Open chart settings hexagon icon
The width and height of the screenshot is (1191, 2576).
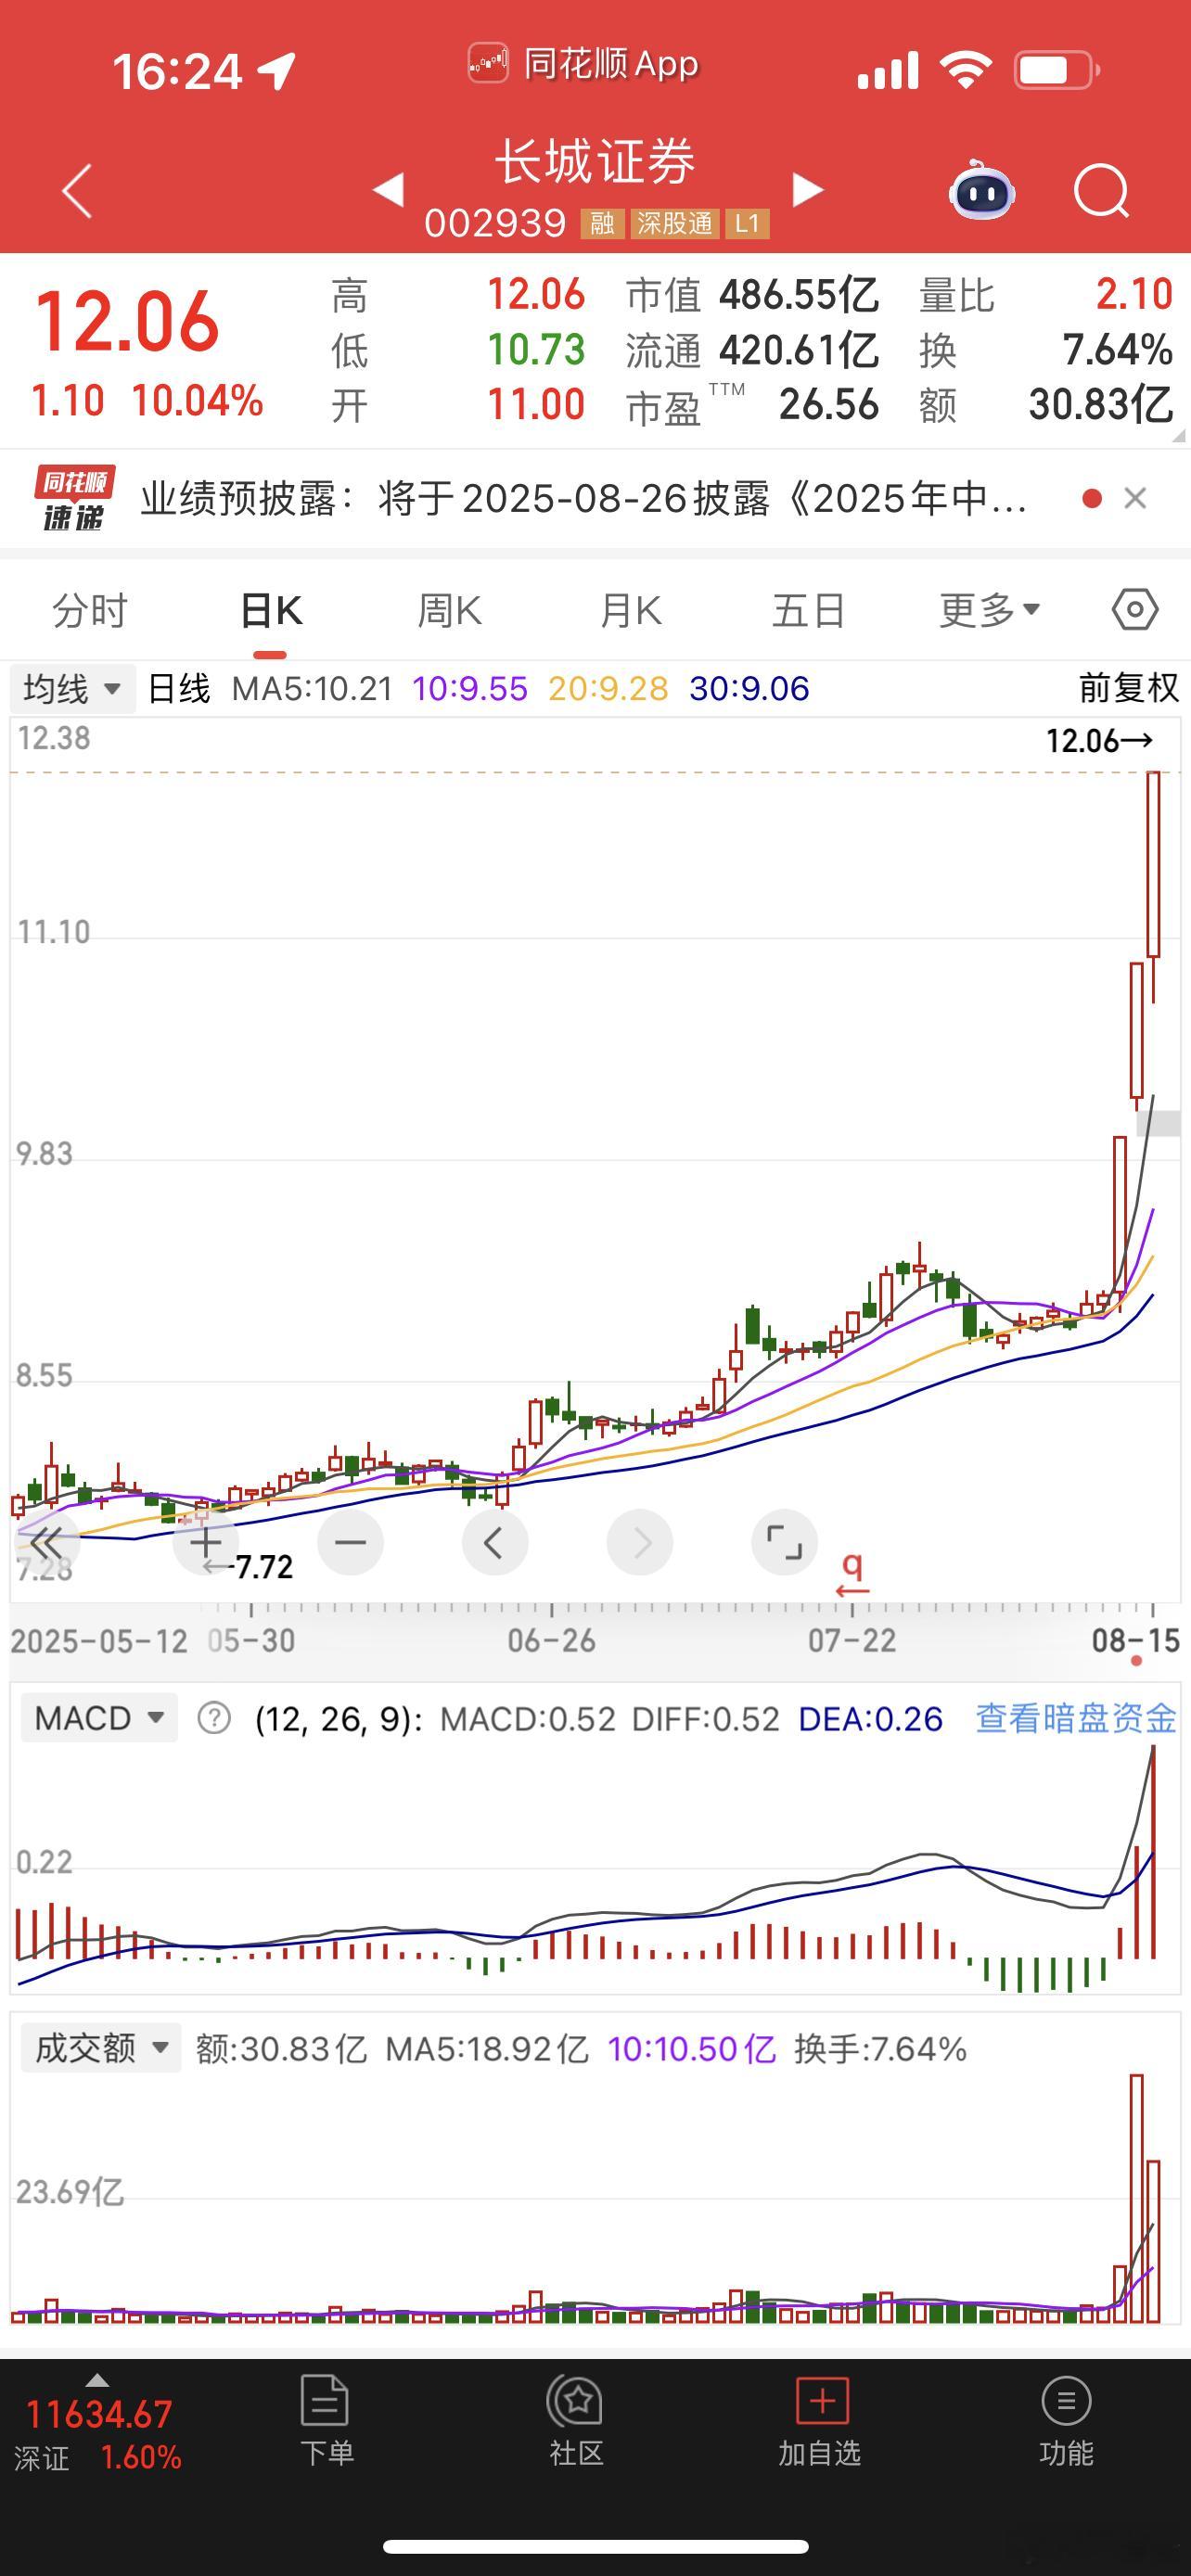(1135, 609)
